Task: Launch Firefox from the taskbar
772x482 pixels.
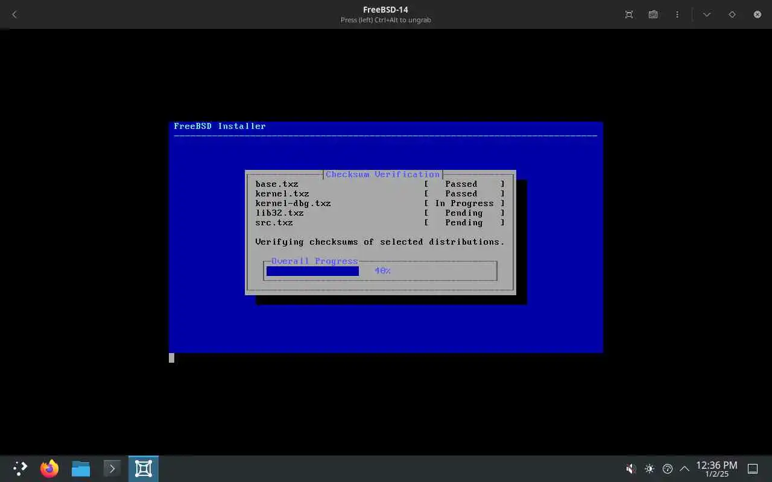Action: click(49, 469)
